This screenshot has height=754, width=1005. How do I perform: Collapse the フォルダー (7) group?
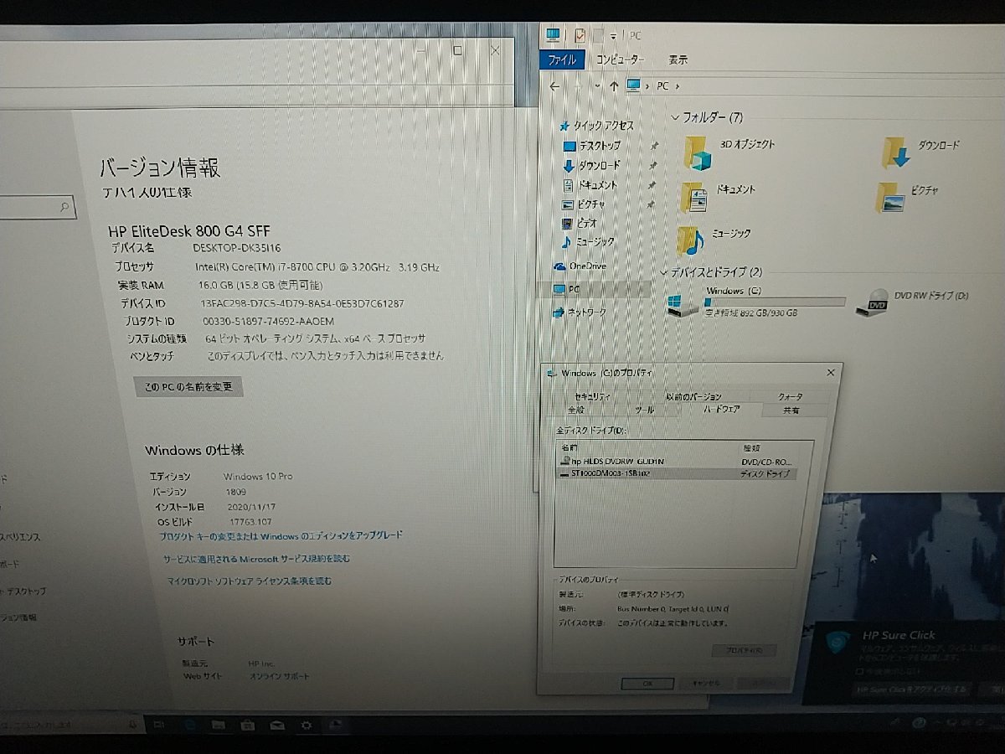676,116
